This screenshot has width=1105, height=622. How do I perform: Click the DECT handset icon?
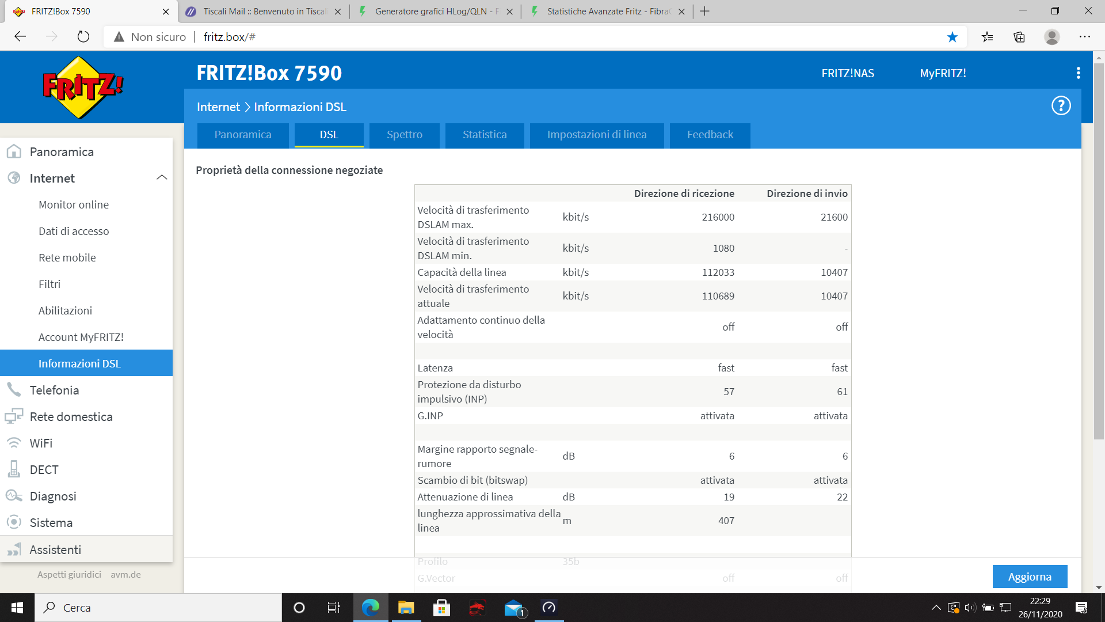(14, 469)
